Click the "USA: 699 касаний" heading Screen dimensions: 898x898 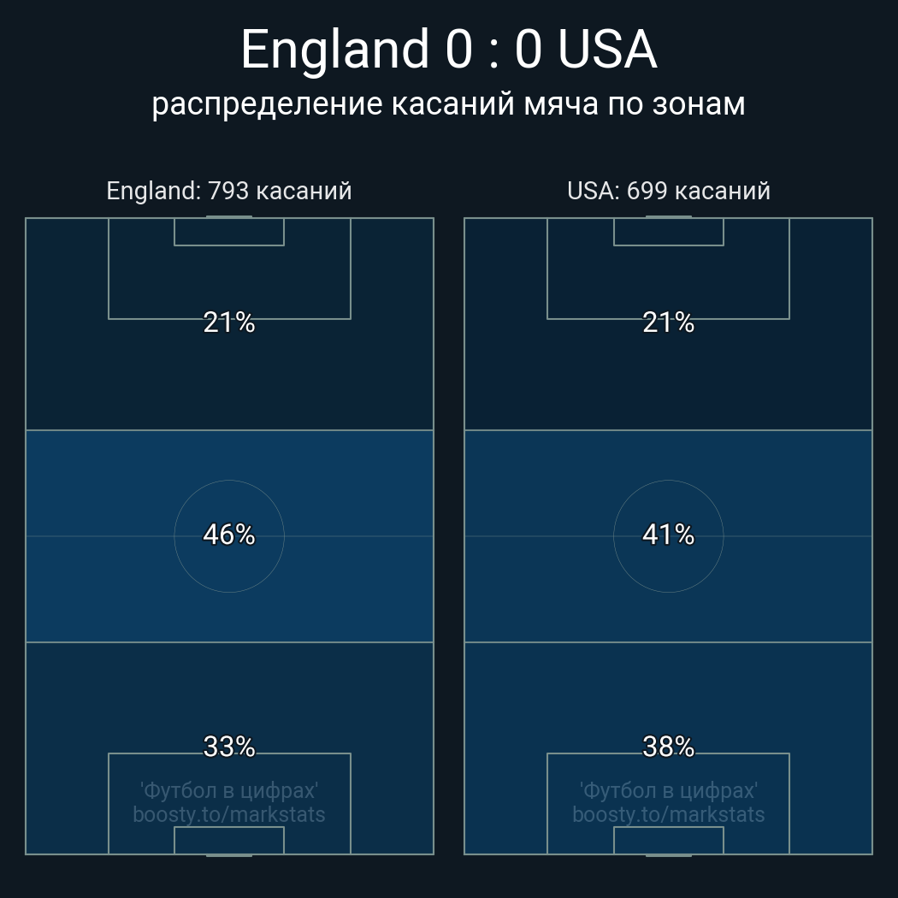668,191
